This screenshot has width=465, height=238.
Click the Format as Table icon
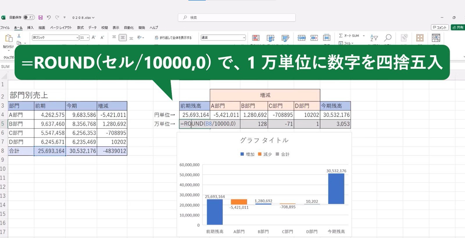[x=271, y=38]
